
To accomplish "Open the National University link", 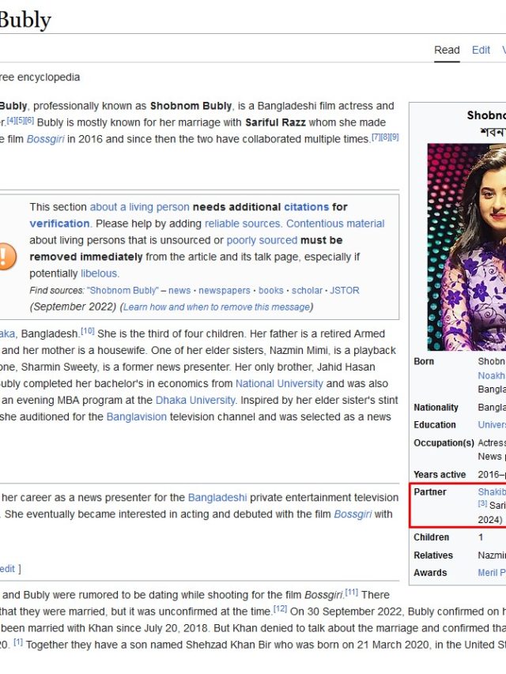I will pos(279,383).
